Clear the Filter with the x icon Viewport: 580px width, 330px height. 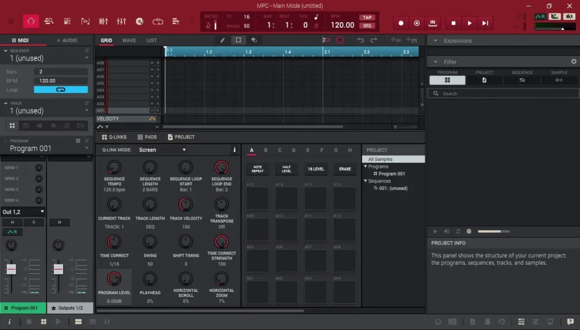574,61
